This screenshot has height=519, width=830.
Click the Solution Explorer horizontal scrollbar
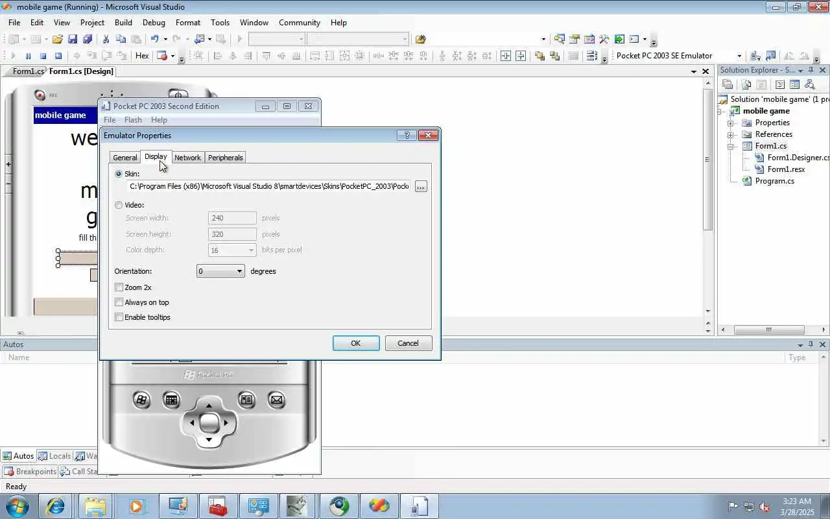[769, 330]
